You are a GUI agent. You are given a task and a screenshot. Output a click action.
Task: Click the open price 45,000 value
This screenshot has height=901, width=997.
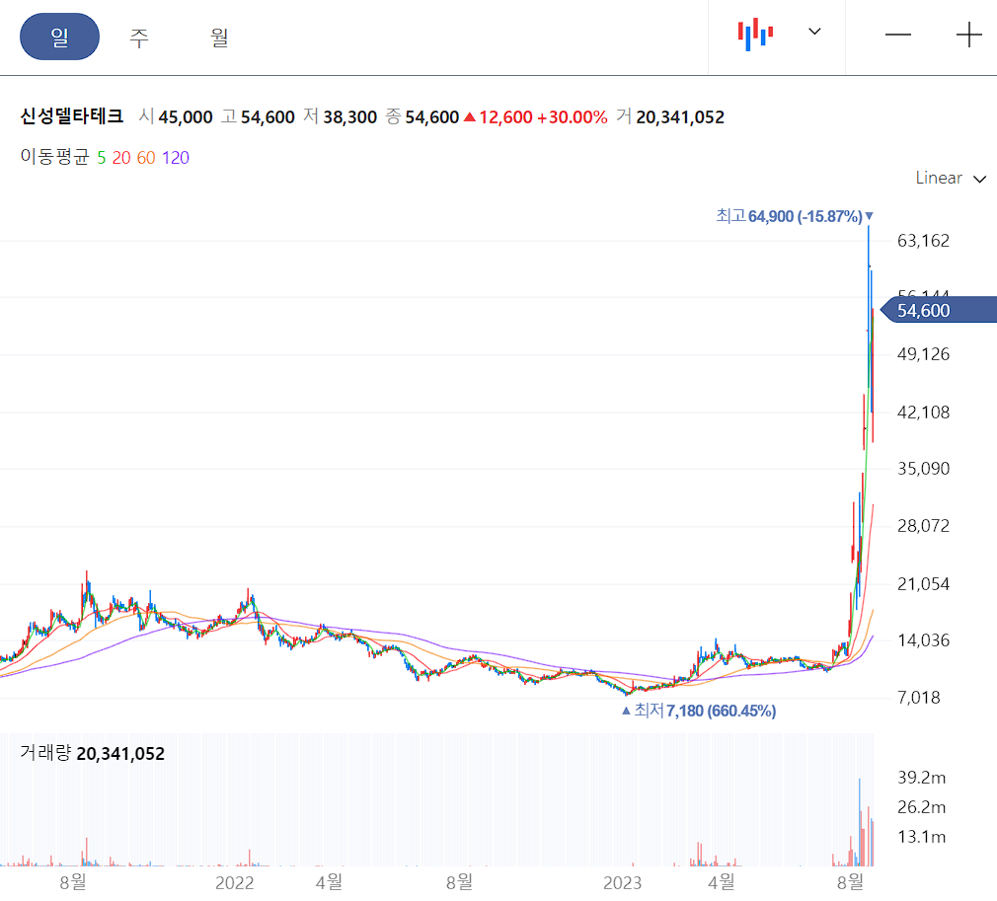point(186,117)
